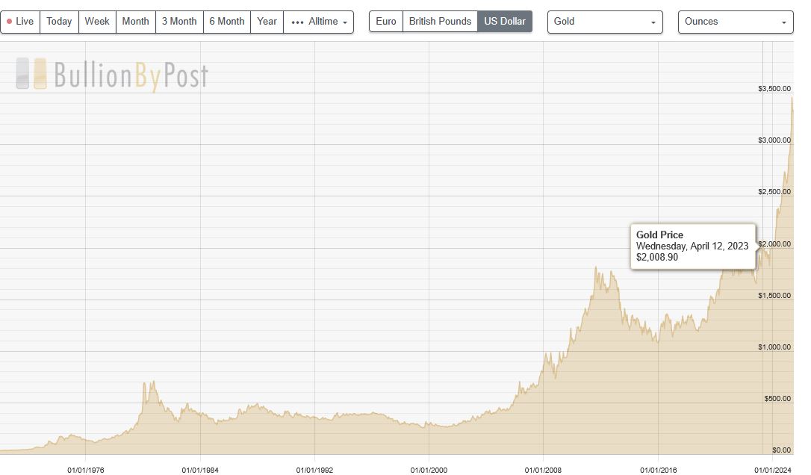Click the 01/01/2000 date label

tap(429, 471)
